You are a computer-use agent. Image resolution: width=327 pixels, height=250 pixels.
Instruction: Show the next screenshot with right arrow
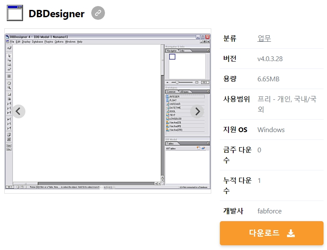197,111
